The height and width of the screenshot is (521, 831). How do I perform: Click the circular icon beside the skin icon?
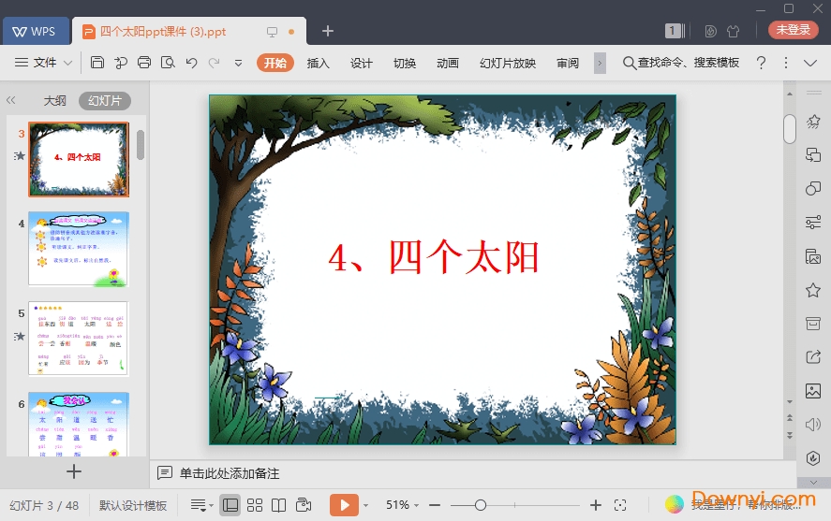(711, 31)
